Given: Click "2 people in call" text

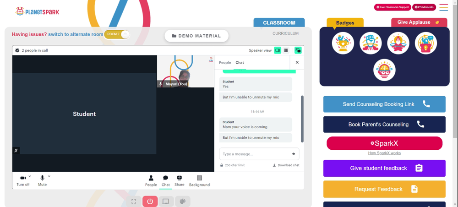Looking at the screenshot, I should 35,50.
